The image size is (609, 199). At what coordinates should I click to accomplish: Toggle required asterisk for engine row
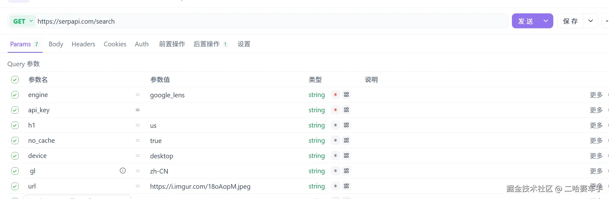click(x=335, y=95)
